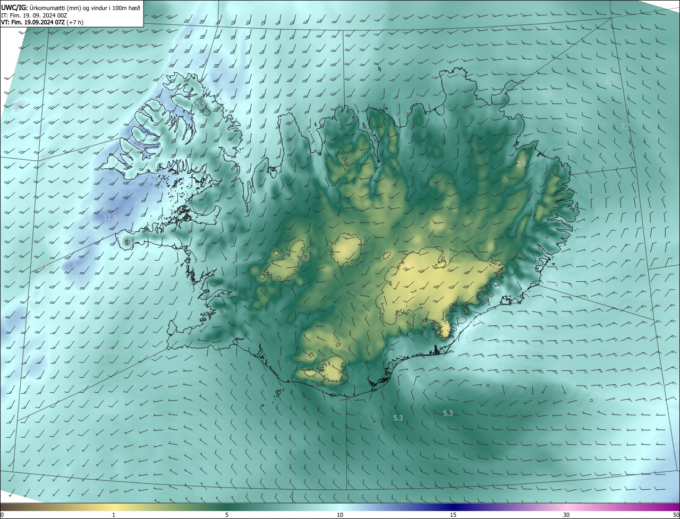Click the 50 tick on the color scale
This screenshot has height=519, width=680.
point(676,515)
